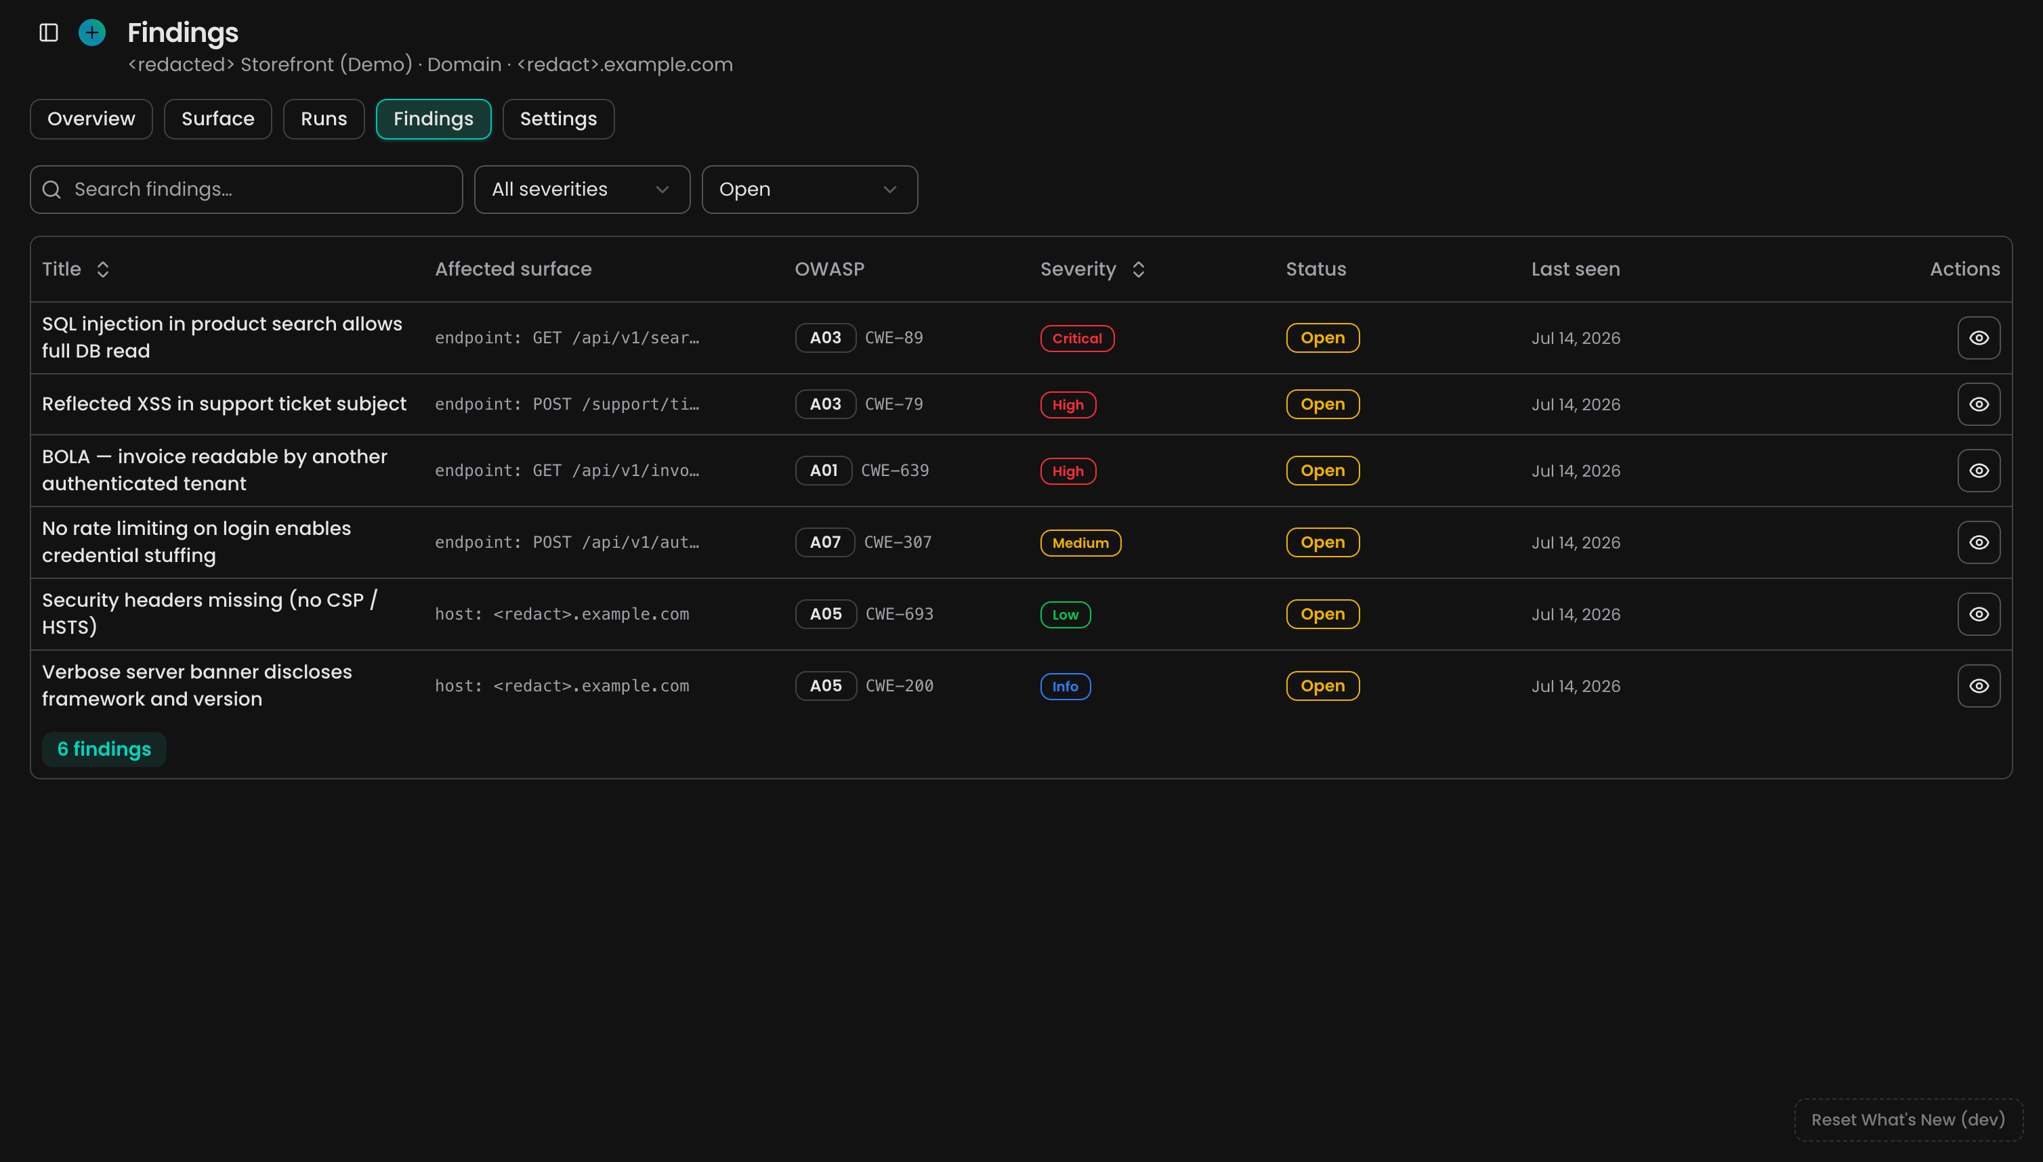
Task: Click the A01 OWASP tag
Action: point(824,470)
